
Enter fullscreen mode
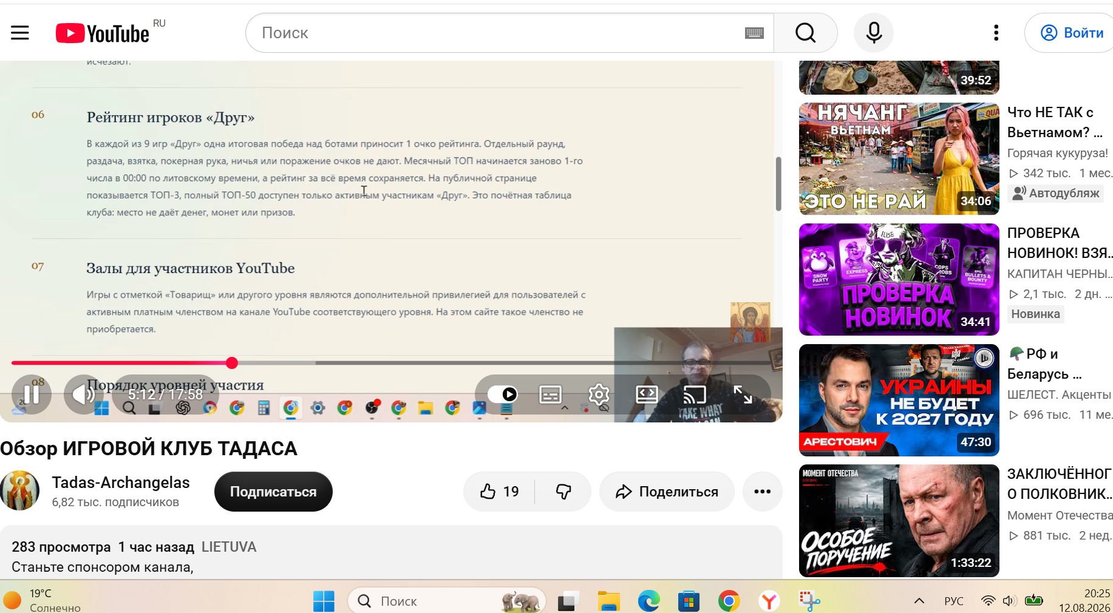(743, 395)
